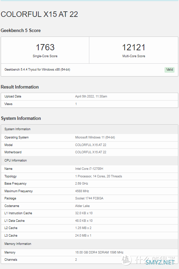
Task: Click the L2 Cache label
Action: 11,228
